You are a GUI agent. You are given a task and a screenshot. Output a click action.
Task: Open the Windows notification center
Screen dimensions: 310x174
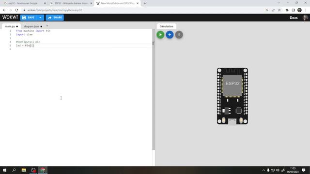pyautogui.click(x=304, y=170)
